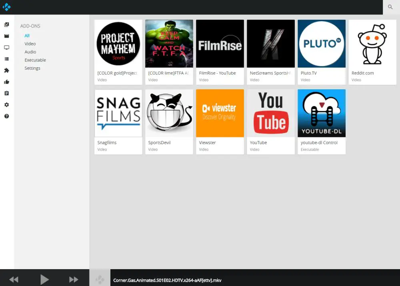Image resolution: width=400 pixels, height=286 pixels.
Task: Open the NetStreams SportsHub add-on thumbnail
Action: coord(271,44)
